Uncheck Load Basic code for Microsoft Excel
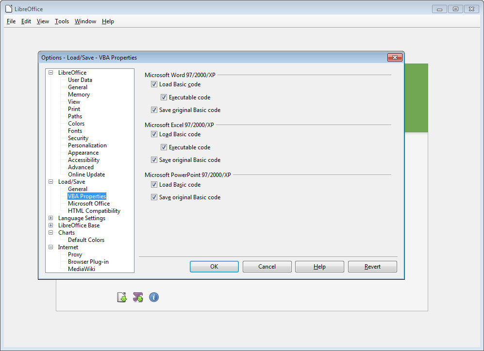Screen dimensions: 484x351 154,134
